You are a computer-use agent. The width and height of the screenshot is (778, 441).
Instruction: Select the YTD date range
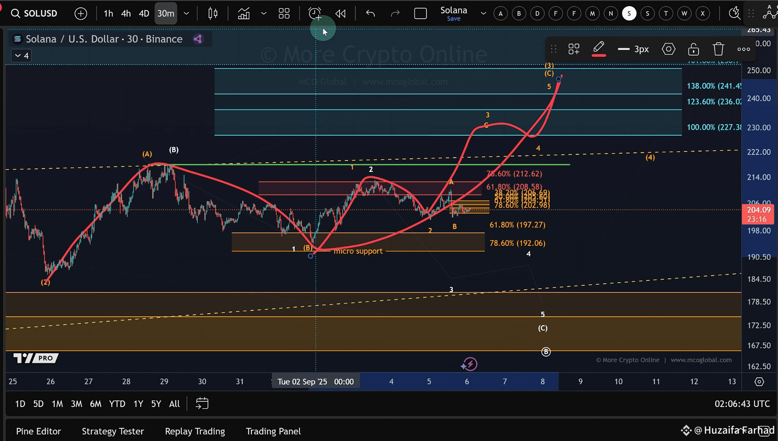click(117, 404)
